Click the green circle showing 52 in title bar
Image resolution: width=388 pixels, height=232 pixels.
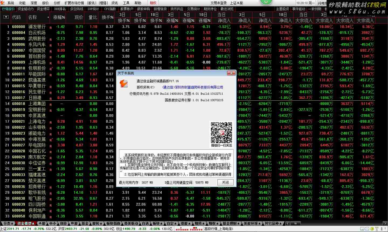[266, 2]
